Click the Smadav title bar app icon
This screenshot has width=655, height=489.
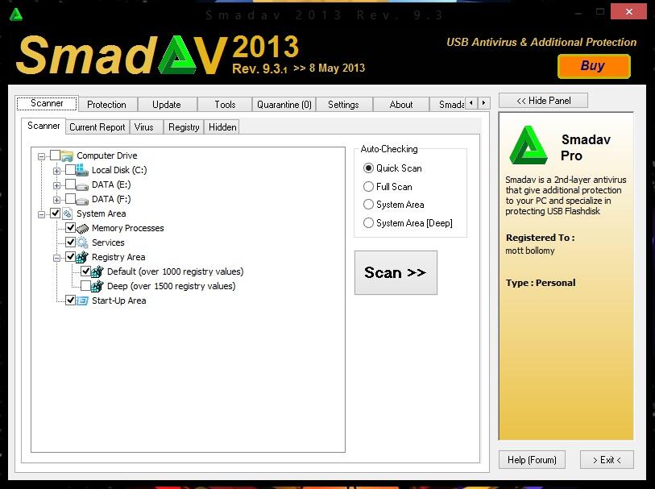(16, 15)
